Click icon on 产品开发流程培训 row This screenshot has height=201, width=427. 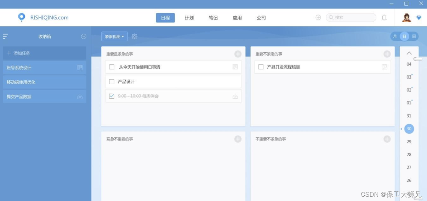pyautogui.click(x=385, y=67)
